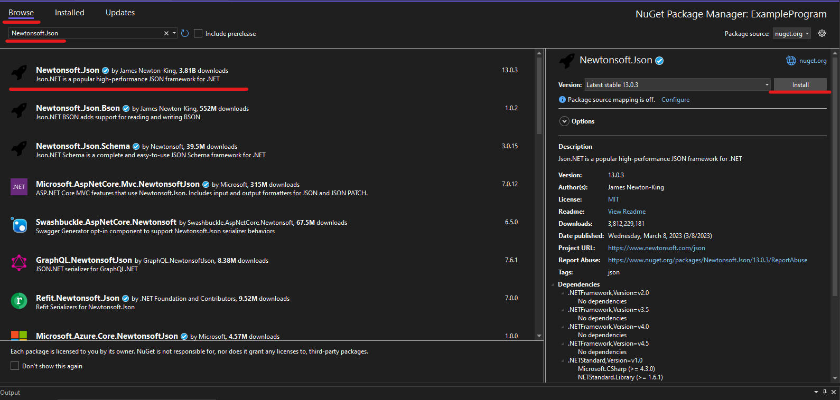Click Install button for Newtonsoft.Json

(800, 85)
